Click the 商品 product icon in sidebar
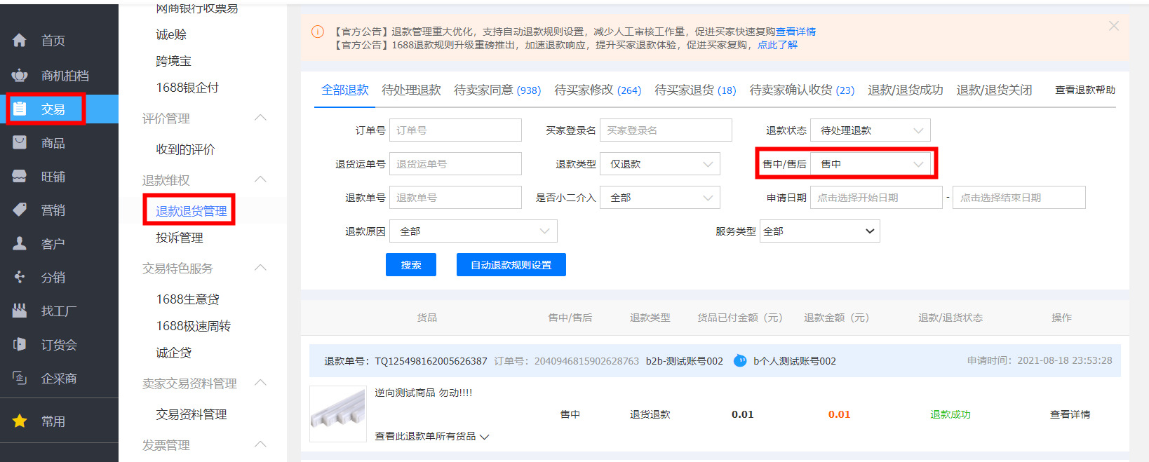 [20, 142]
